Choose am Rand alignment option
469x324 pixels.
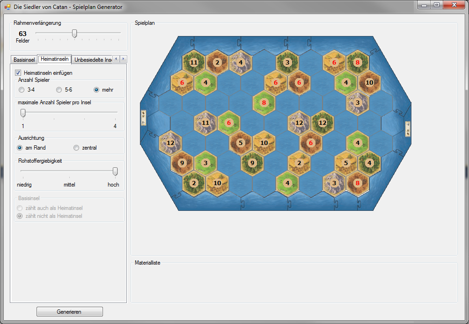click(20, 148)
